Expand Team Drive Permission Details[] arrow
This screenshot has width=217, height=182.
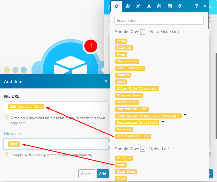pyautogui.click(x=185, y=115)
